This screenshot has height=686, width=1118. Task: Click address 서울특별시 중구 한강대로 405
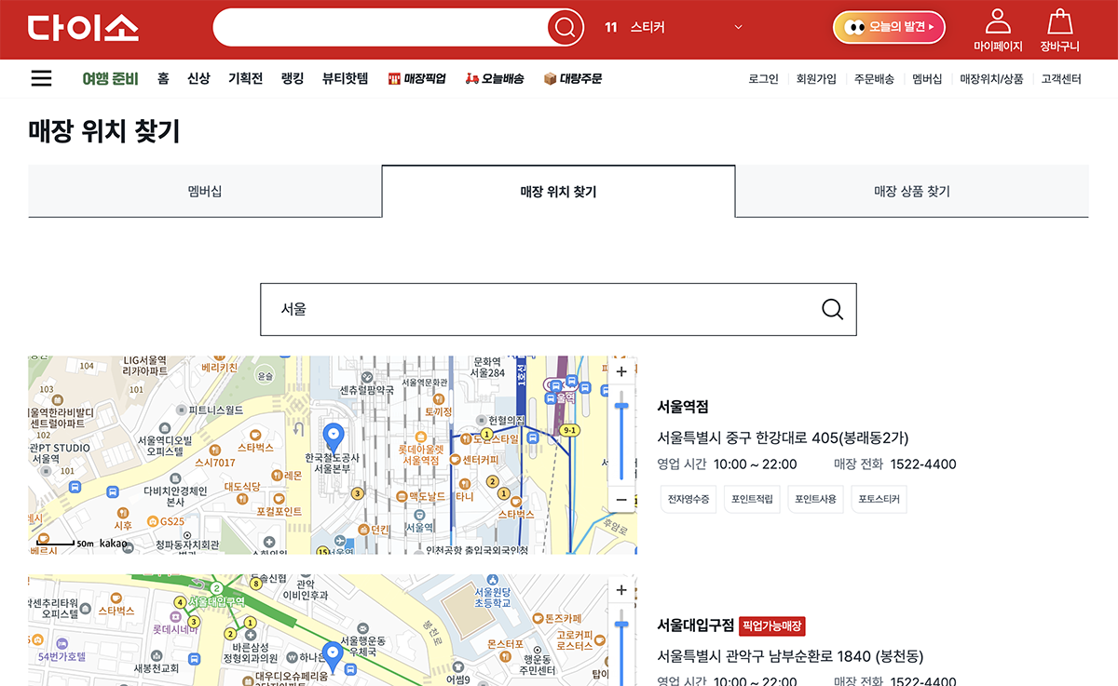coord(783,437)
